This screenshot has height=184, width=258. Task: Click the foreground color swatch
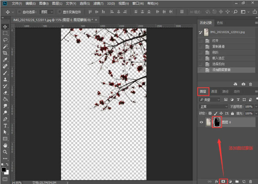[4, 170]
